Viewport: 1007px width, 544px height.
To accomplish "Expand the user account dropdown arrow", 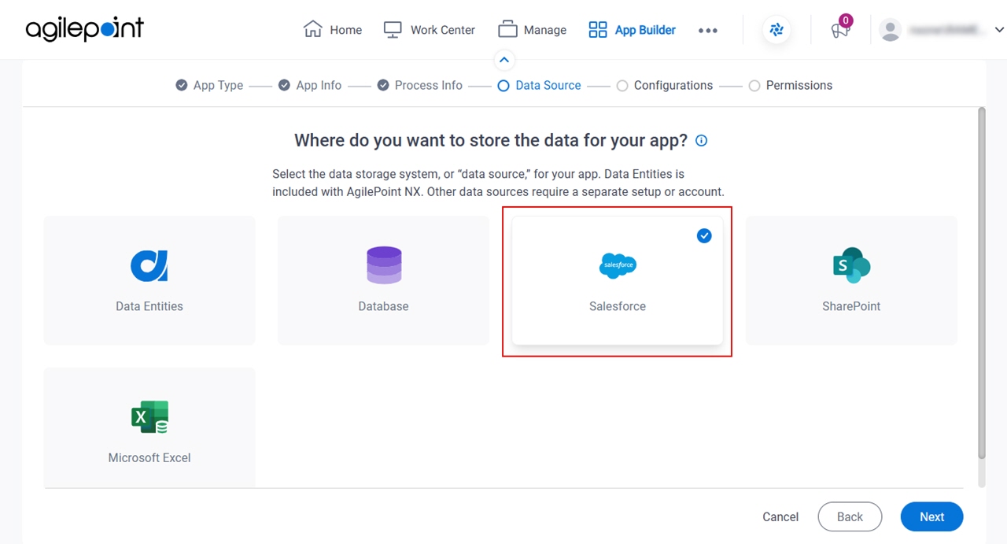I will pos(999,30).
